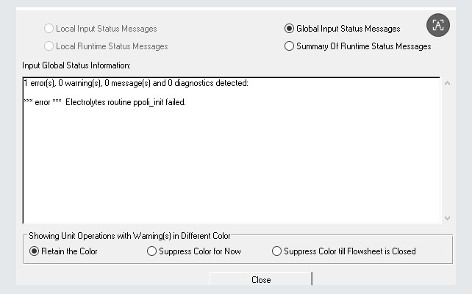Select Suppress Color for Now
The height and width of the screenshot is (294, 472).
152,251
